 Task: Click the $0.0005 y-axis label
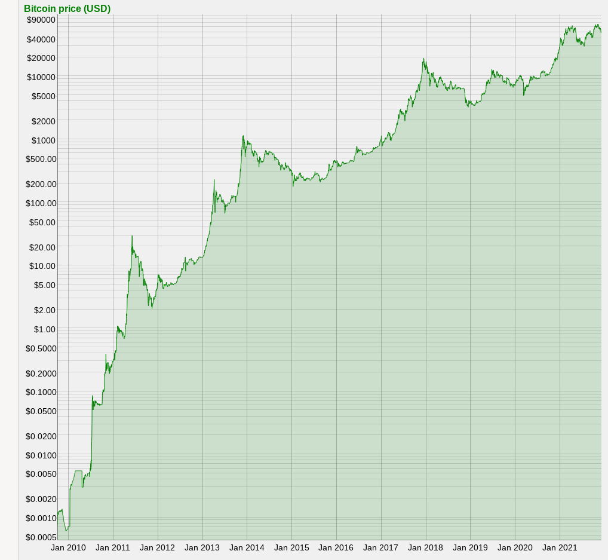click(41, 537)
